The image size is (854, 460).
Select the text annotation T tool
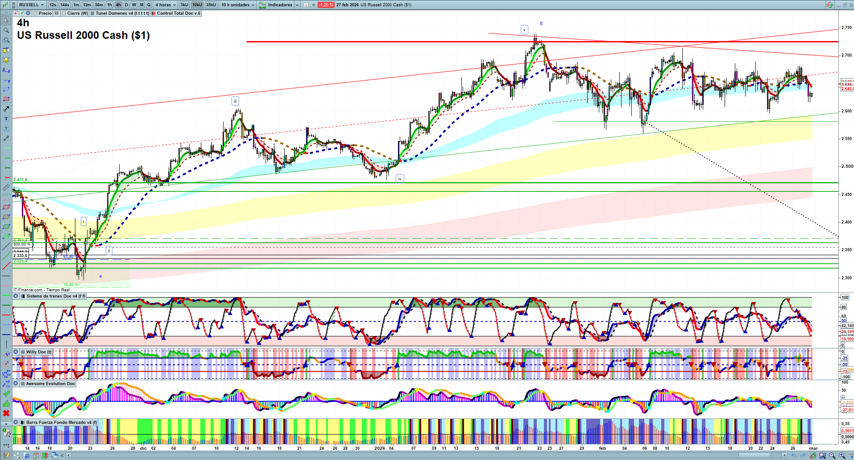pos(6,119)
